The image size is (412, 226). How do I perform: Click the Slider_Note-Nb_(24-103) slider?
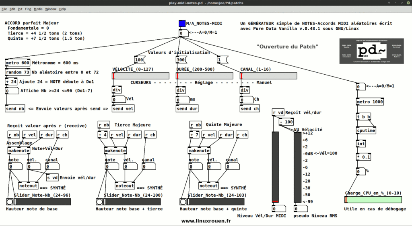[216, 202]
